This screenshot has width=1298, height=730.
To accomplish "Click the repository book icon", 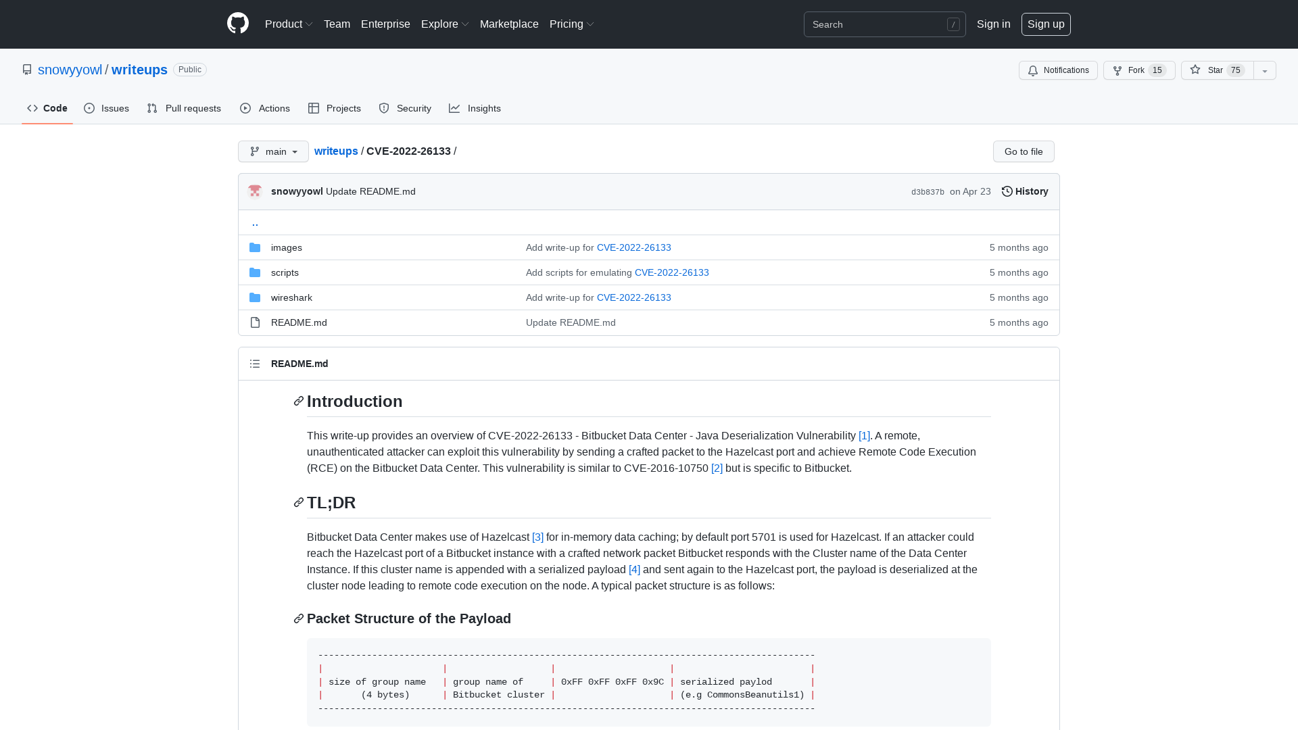I will pos(27,70).
